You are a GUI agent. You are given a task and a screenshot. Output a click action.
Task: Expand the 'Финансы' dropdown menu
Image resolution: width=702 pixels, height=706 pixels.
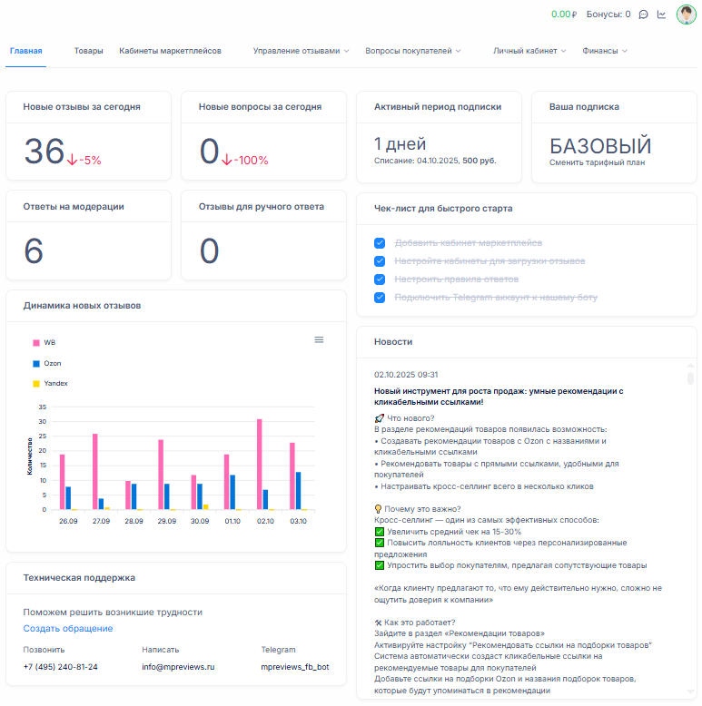coord(605,51)
